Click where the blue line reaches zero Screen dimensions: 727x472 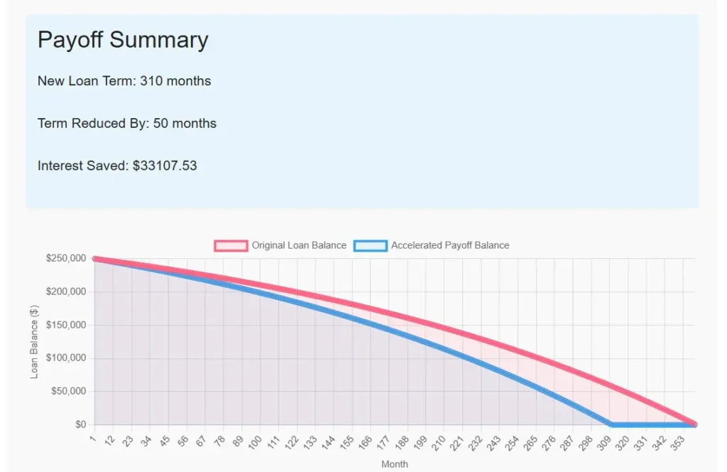[x=611, y=424]
